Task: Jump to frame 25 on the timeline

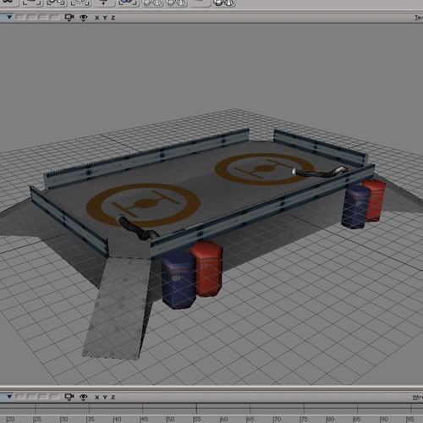Action: point(37,419)
